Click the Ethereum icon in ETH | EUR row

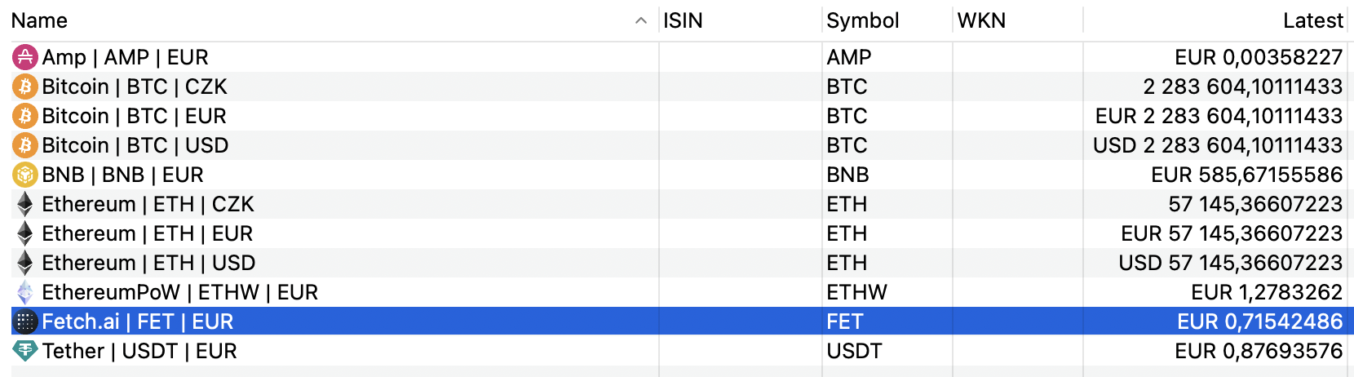25,233
